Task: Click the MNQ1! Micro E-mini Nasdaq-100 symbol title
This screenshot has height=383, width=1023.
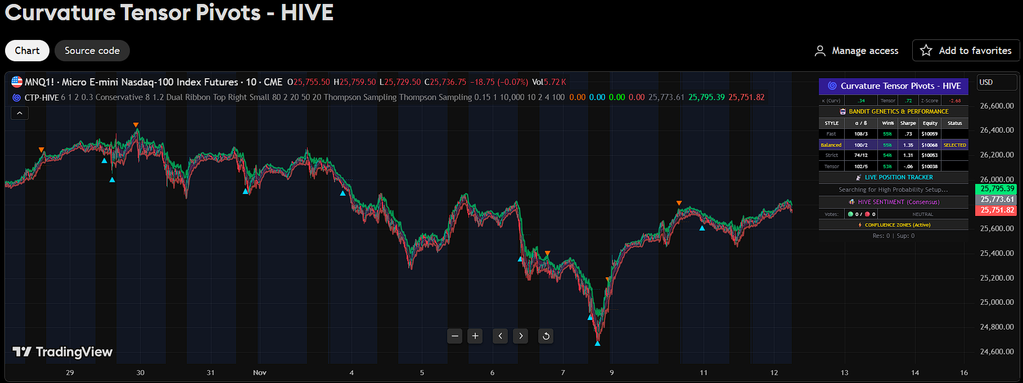Action: 154,82
